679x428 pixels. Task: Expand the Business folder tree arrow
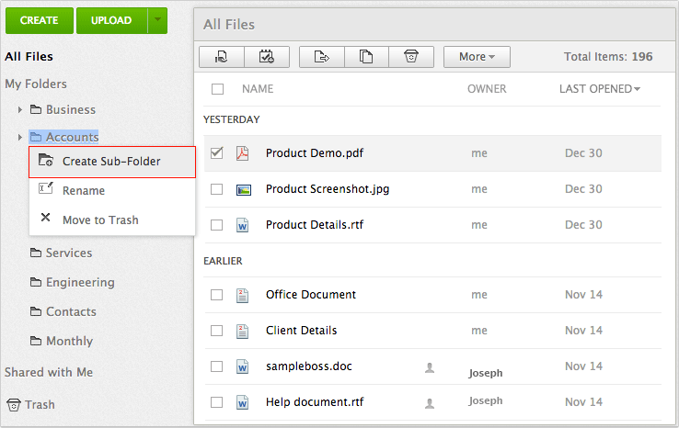[x=20, y=110]
